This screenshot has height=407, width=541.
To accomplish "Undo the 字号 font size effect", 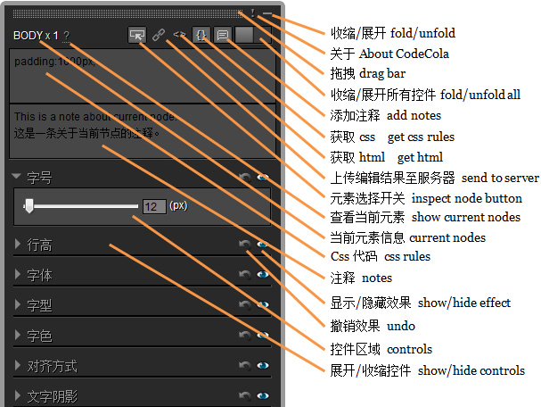I will 244,178.
